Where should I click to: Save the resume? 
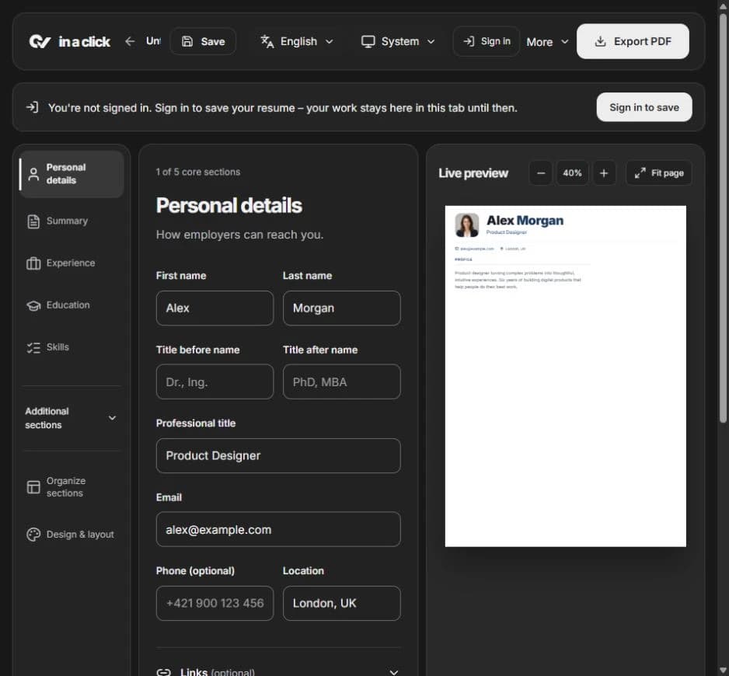pos(203,41)
